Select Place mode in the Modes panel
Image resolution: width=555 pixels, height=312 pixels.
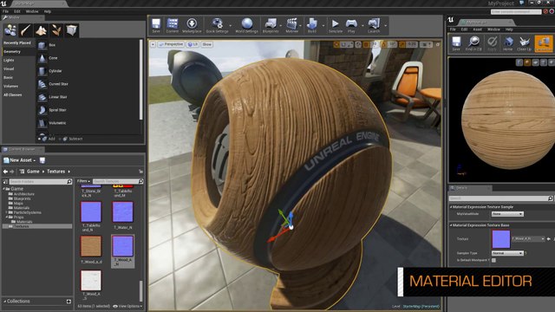pyautogui.click(x=10, y=30)
